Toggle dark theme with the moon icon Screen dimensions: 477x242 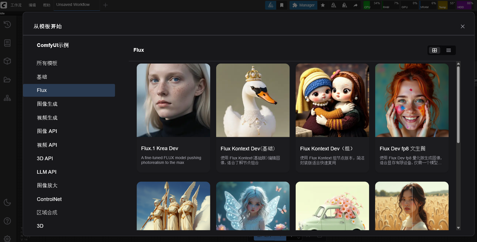click(7, 202)
